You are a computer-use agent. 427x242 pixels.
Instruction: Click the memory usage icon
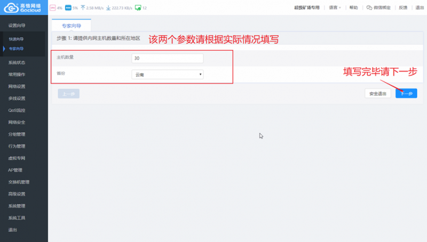coord(68,8)
